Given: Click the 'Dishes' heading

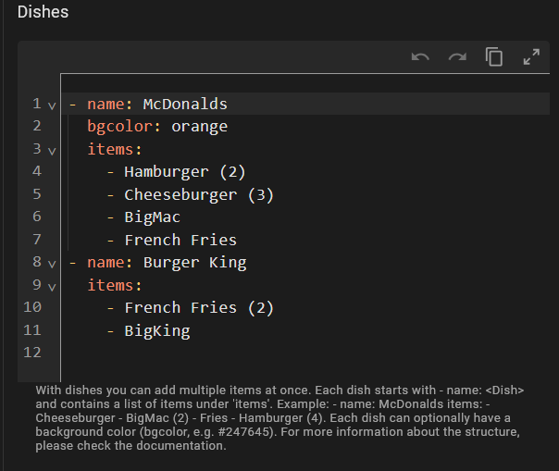Looking at the screenshot, I should click(x=43, y=12).
